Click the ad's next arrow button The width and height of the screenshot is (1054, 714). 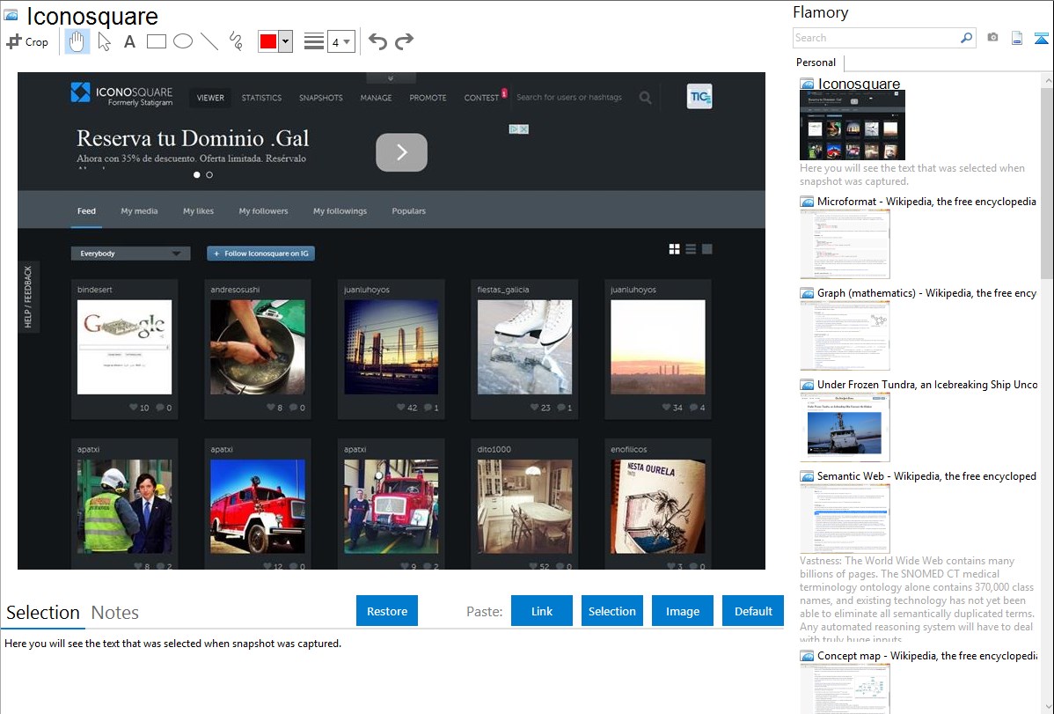401,152
